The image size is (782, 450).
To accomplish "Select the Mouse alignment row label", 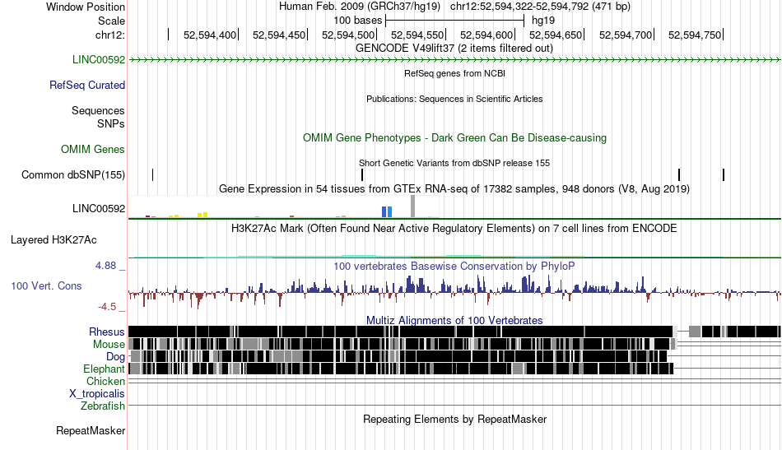I will pos(109,345).
